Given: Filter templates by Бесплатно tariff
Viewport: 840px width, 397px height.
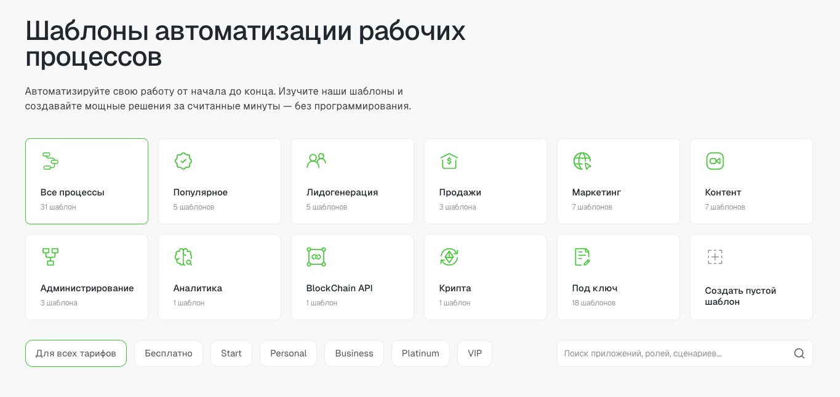Looking at the screenshot, I should pos(169,353).
